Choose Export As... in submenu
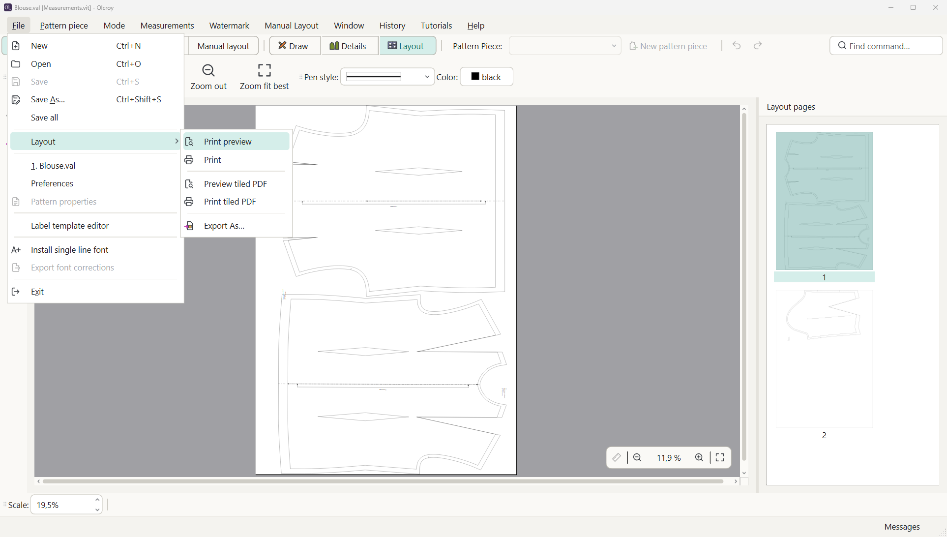Image resolution: width=947 pixels, height=537 pixels. pos(237,226)
